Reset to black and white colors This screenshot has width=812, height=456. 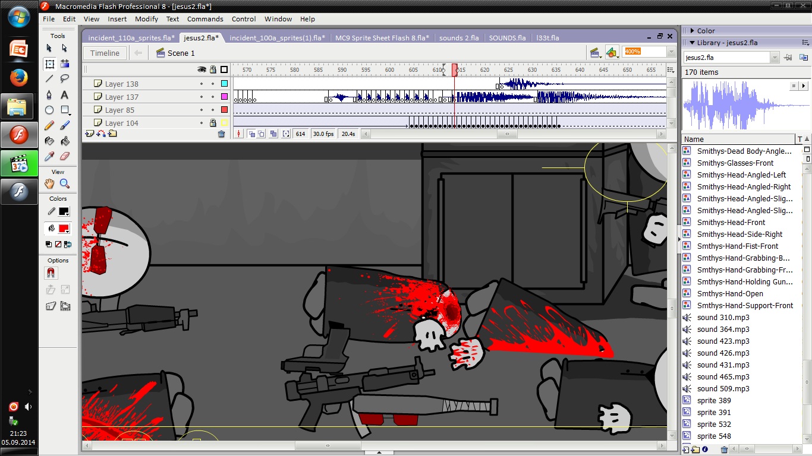coord(49,244)
